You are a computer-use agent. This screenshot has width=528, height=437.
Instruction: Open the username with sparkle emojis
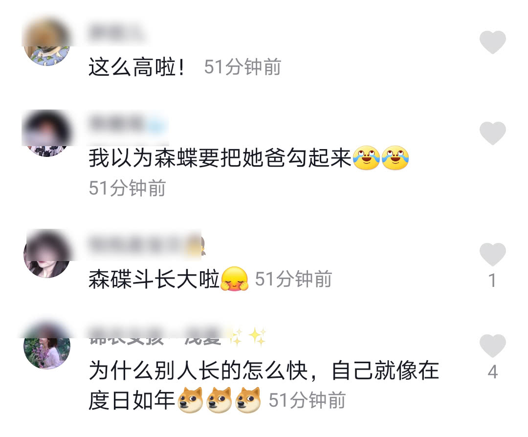[x=178, y=337]
